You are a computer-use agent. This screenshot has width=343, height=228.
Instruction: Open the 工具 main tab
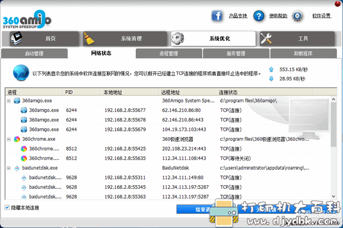pos(297,39)
